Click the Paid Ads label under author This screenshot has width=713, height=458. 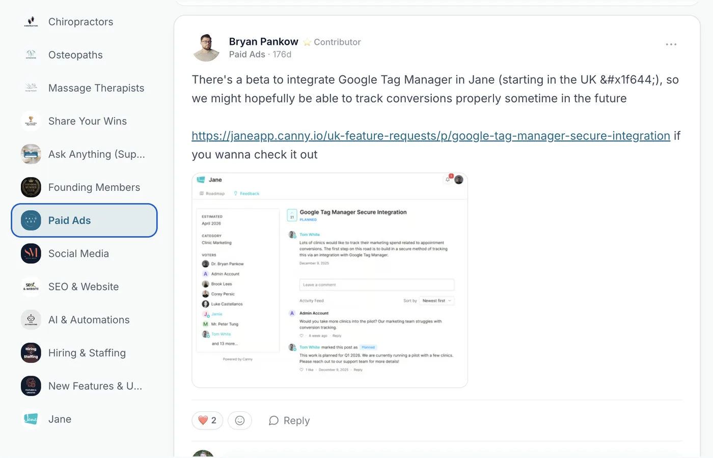coord(247,54)
